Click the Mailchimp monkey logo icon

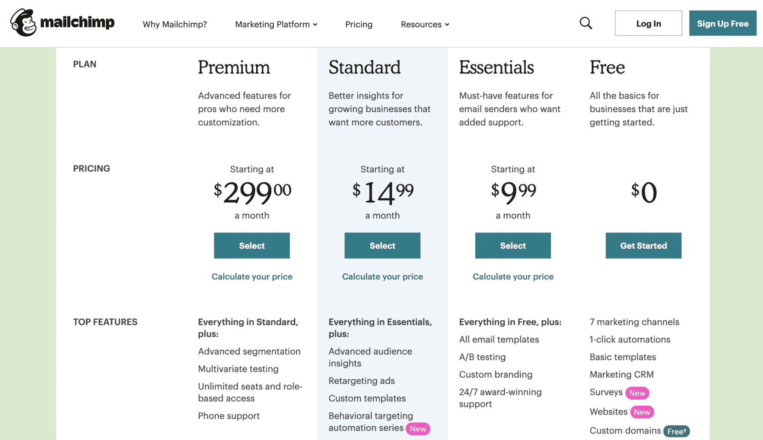coord(23,22)
